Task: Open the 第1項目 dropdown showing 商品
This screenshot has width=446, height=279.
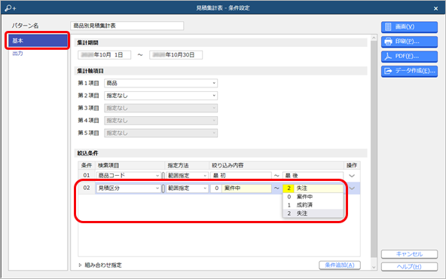Action: (160, 83)
